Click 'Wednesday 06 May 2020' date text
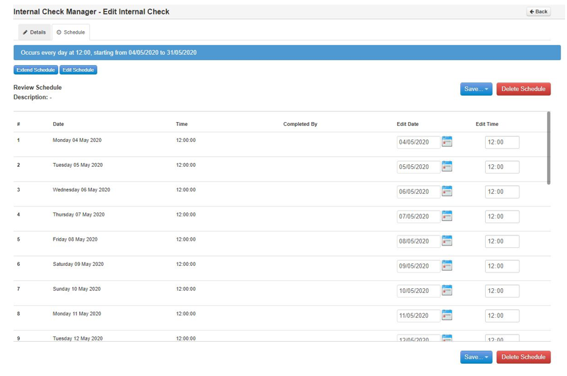Screen dimensions: 567x376 (81, 190)
